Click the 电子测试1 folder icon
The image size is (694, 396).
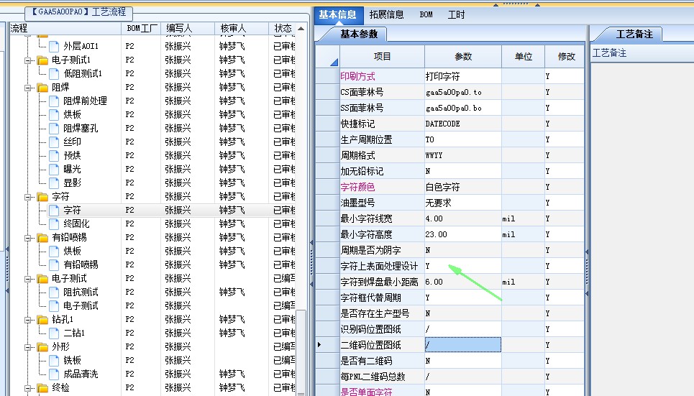click(x=42, y=60)
